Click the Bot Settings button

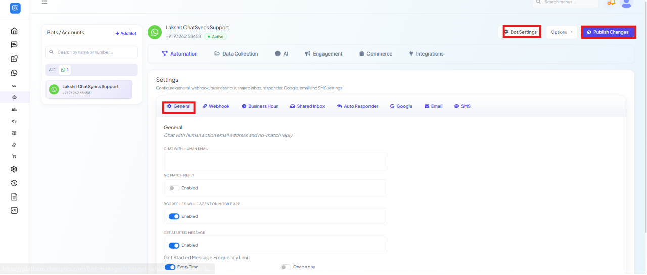(x=521, y=32)
